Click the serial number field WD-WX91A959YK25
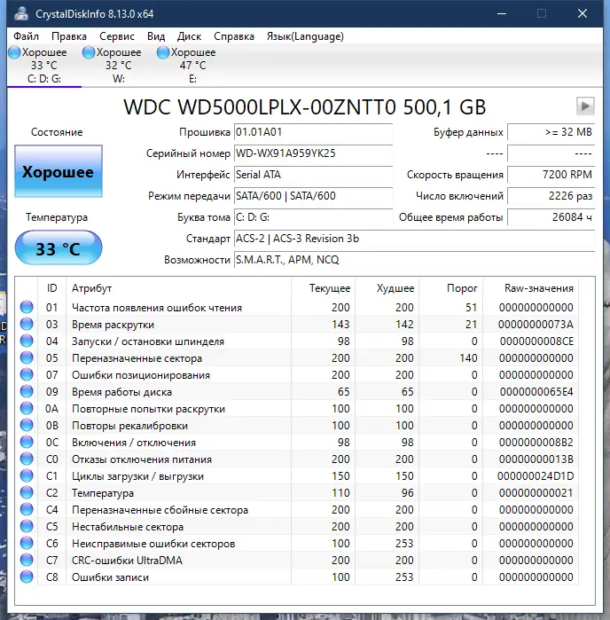Screen dimensions: 610x620 313,153
